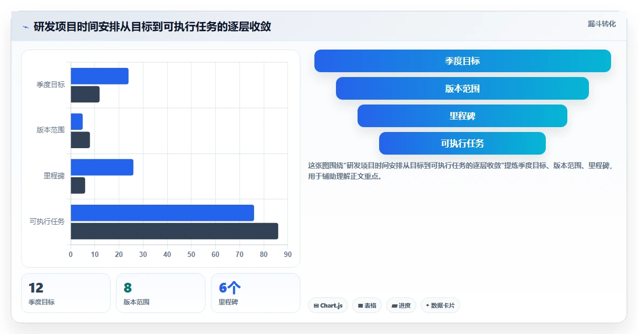Select the 里程碑 funnel stage bar

point(462,116)
